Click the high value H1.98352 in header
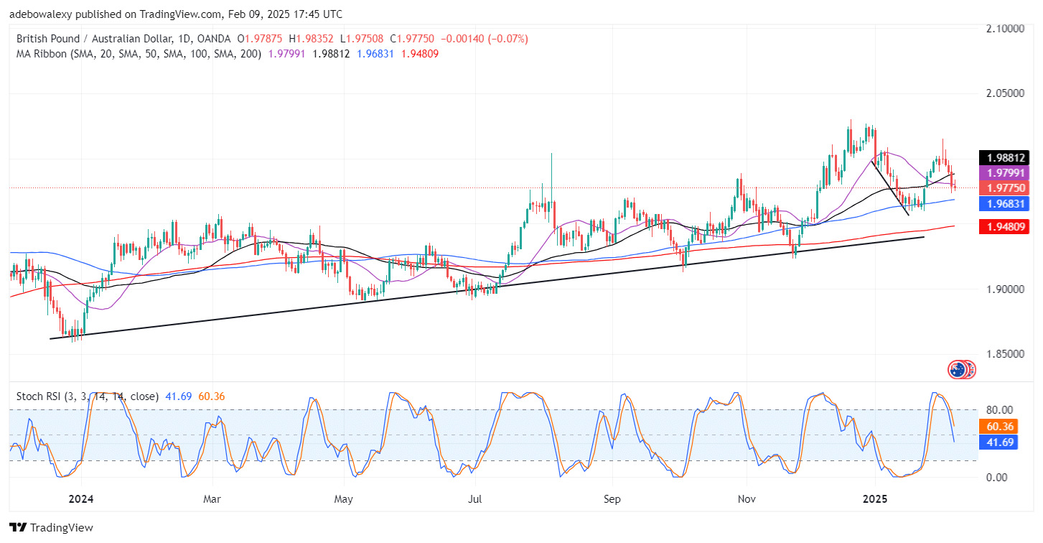The width and height of the screenshot is (1043, 543). point(312,38)
